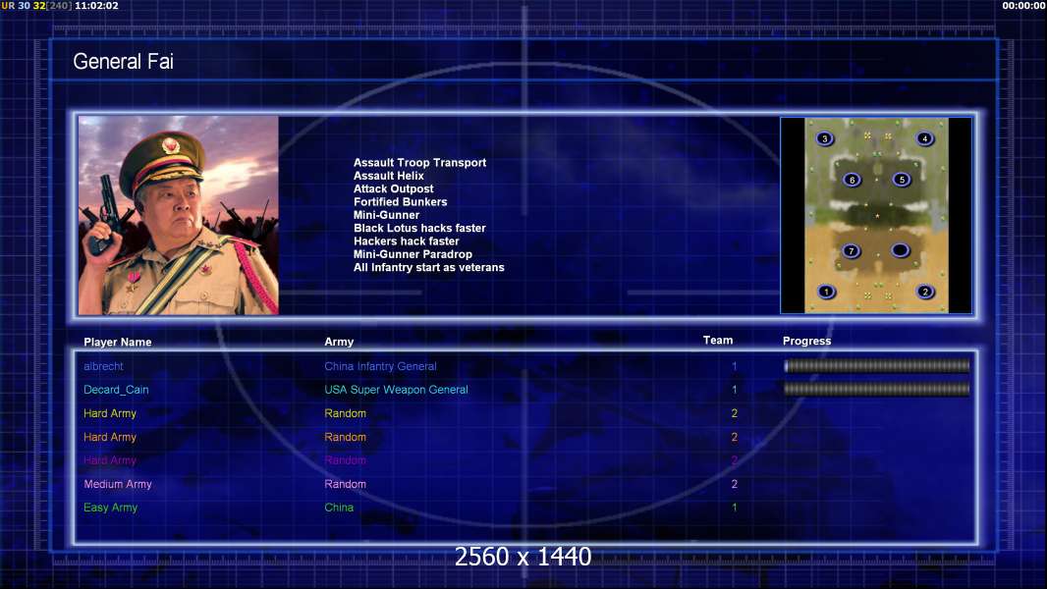Select the "Fortified Bunkers" line

400,201
